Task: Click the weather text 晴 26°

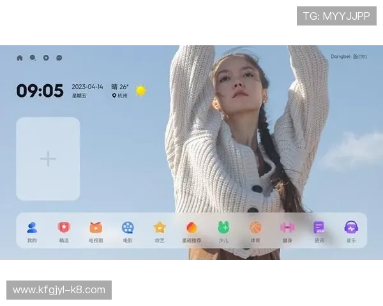Action: 120,87
